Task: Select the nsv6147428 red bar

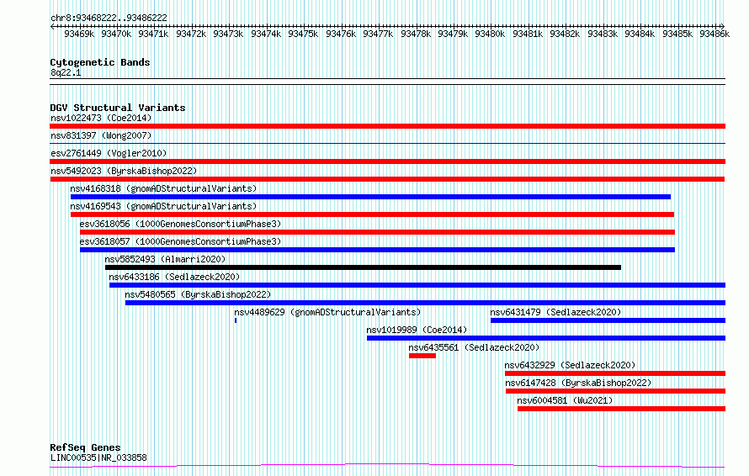Action: (616, 391)
